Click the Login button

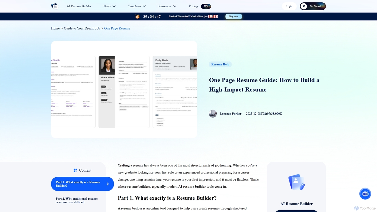[x=289, y=6]
